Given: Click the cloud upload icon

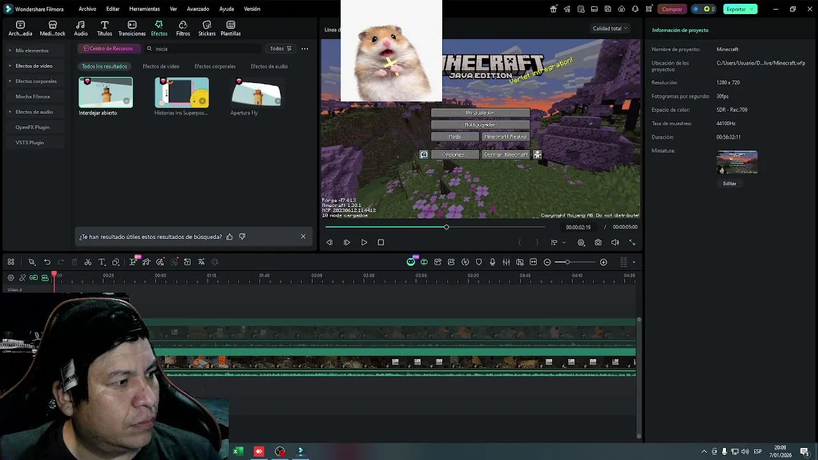Looking at the screenshot, I should 621,9.
